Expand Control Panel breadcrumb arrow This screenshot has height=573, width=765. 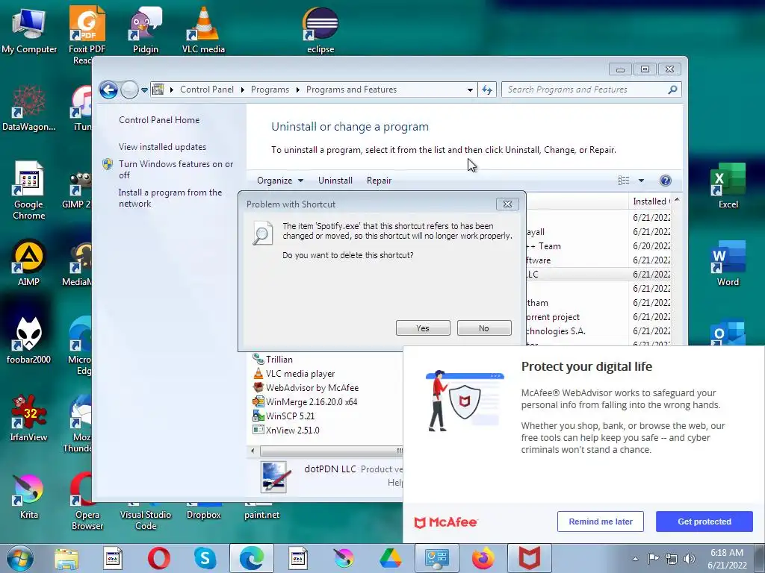(x=243, y=90)
